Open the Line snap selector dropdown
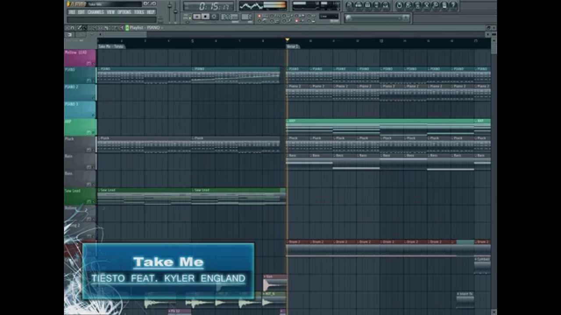 coord(329,16)
